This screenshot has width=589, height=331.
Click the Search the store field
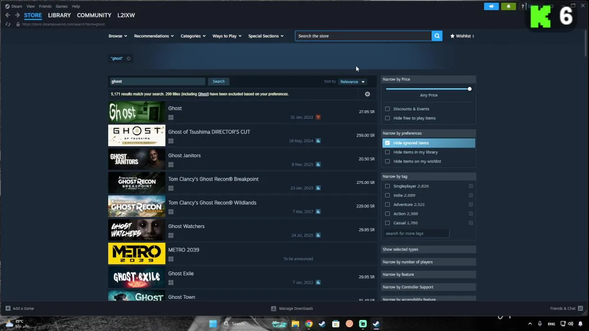[364, 36]
